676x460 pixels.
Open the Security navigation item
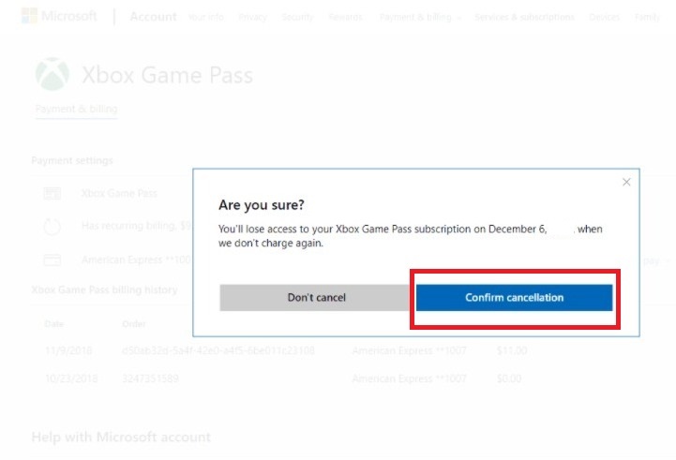[x=298, y=18]
